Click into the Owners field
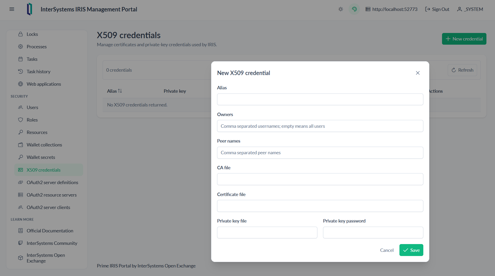Viewport: 495px width, 276px height. click(x=320, y=126)
